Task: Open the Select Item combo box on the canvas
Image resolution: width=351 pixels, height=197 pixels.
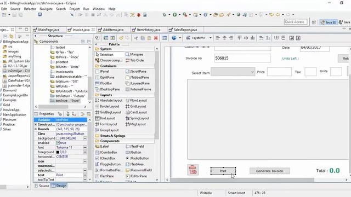Action: tap(233, 72)
